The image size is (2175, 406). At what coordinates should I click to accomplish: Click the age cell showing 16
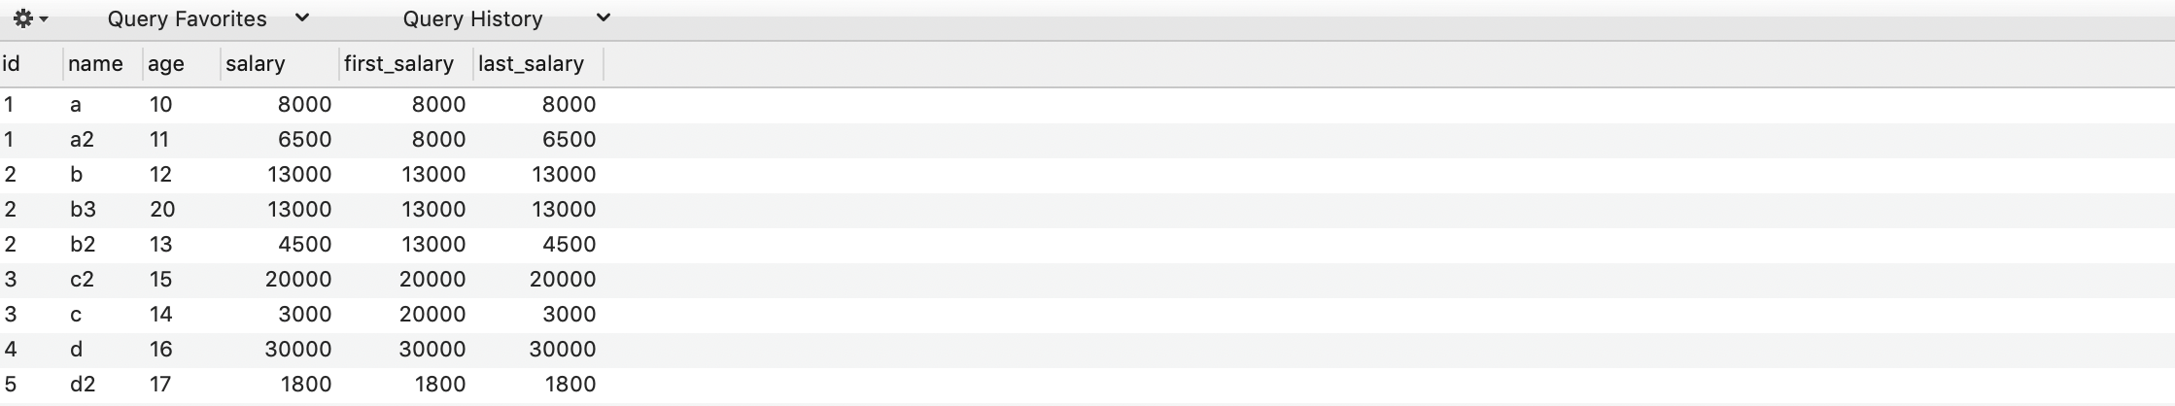(160, 350)
